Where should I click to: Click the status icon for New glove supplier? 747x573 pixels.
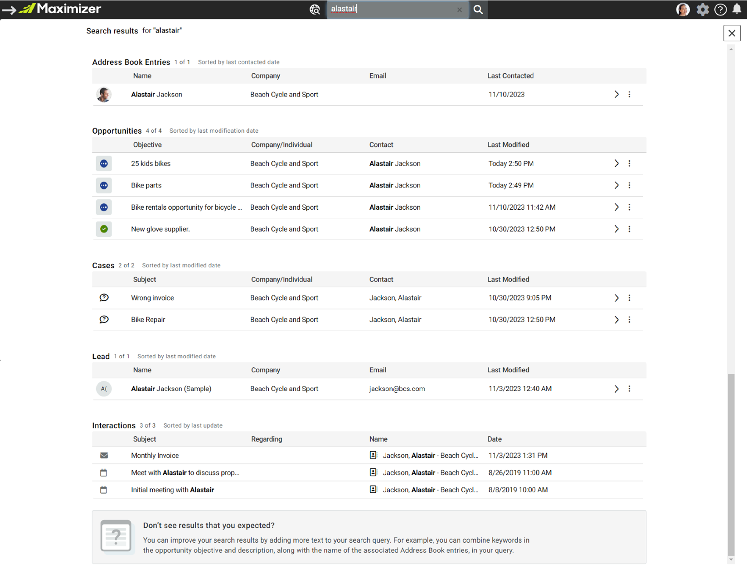coord(104,229)
